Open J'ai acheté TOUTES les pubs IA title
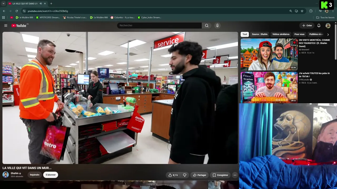This screenshot has height=189, width=337. pos(314,75)
